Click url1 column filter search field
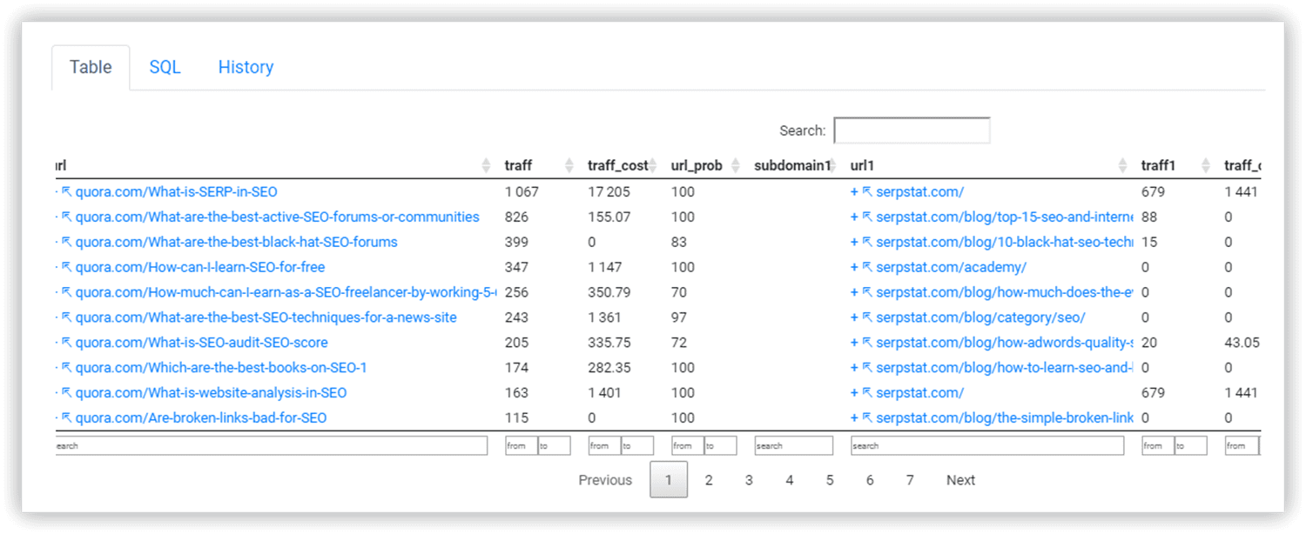 pos(987,446)
